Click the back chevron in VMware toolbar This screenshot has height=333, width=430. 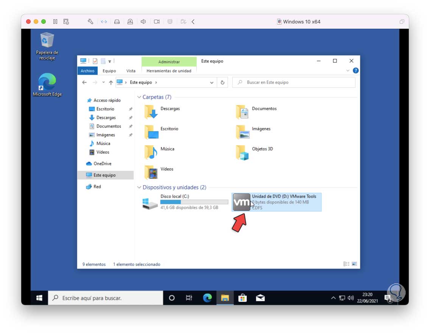pos(193,22)
